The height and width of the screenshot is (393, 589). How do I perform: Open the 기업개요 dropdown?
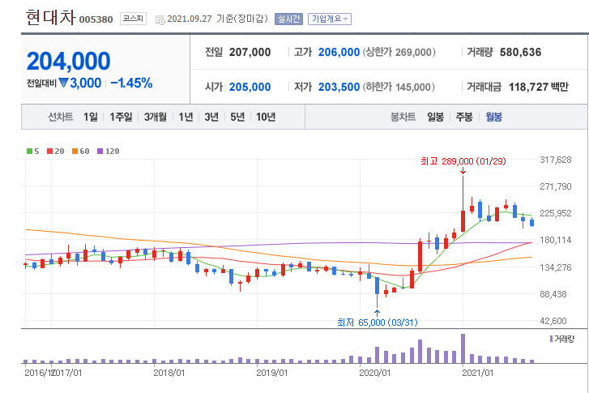[x=330, y=19]
